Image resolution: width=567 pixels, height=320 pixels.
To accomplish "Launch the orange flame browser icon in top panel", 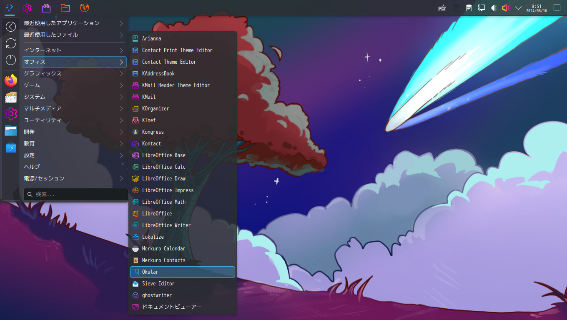I will (x=85, y=8).
